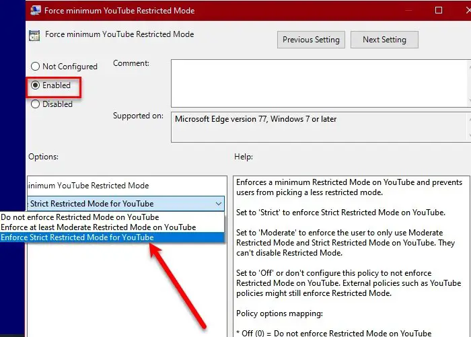Click 'Microsoft Edge version 77, Windows 7 or later'
This screenshot has width=471, height=337.
(x=256, y=119)
